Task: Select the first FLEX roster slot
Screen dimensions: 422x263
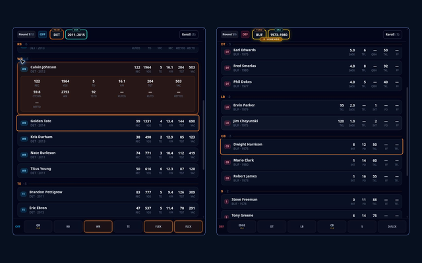Action: pos(158,226)
